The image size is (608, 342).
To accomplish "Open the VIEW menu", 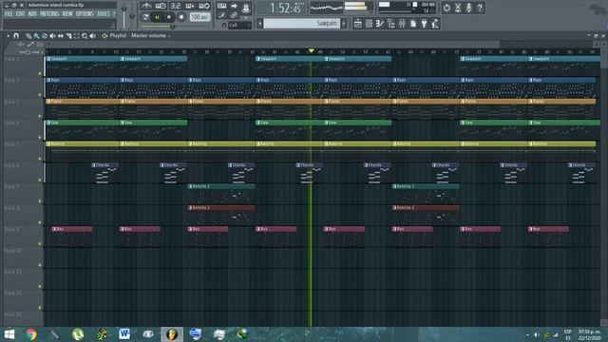I will click(x=67, y=13).
